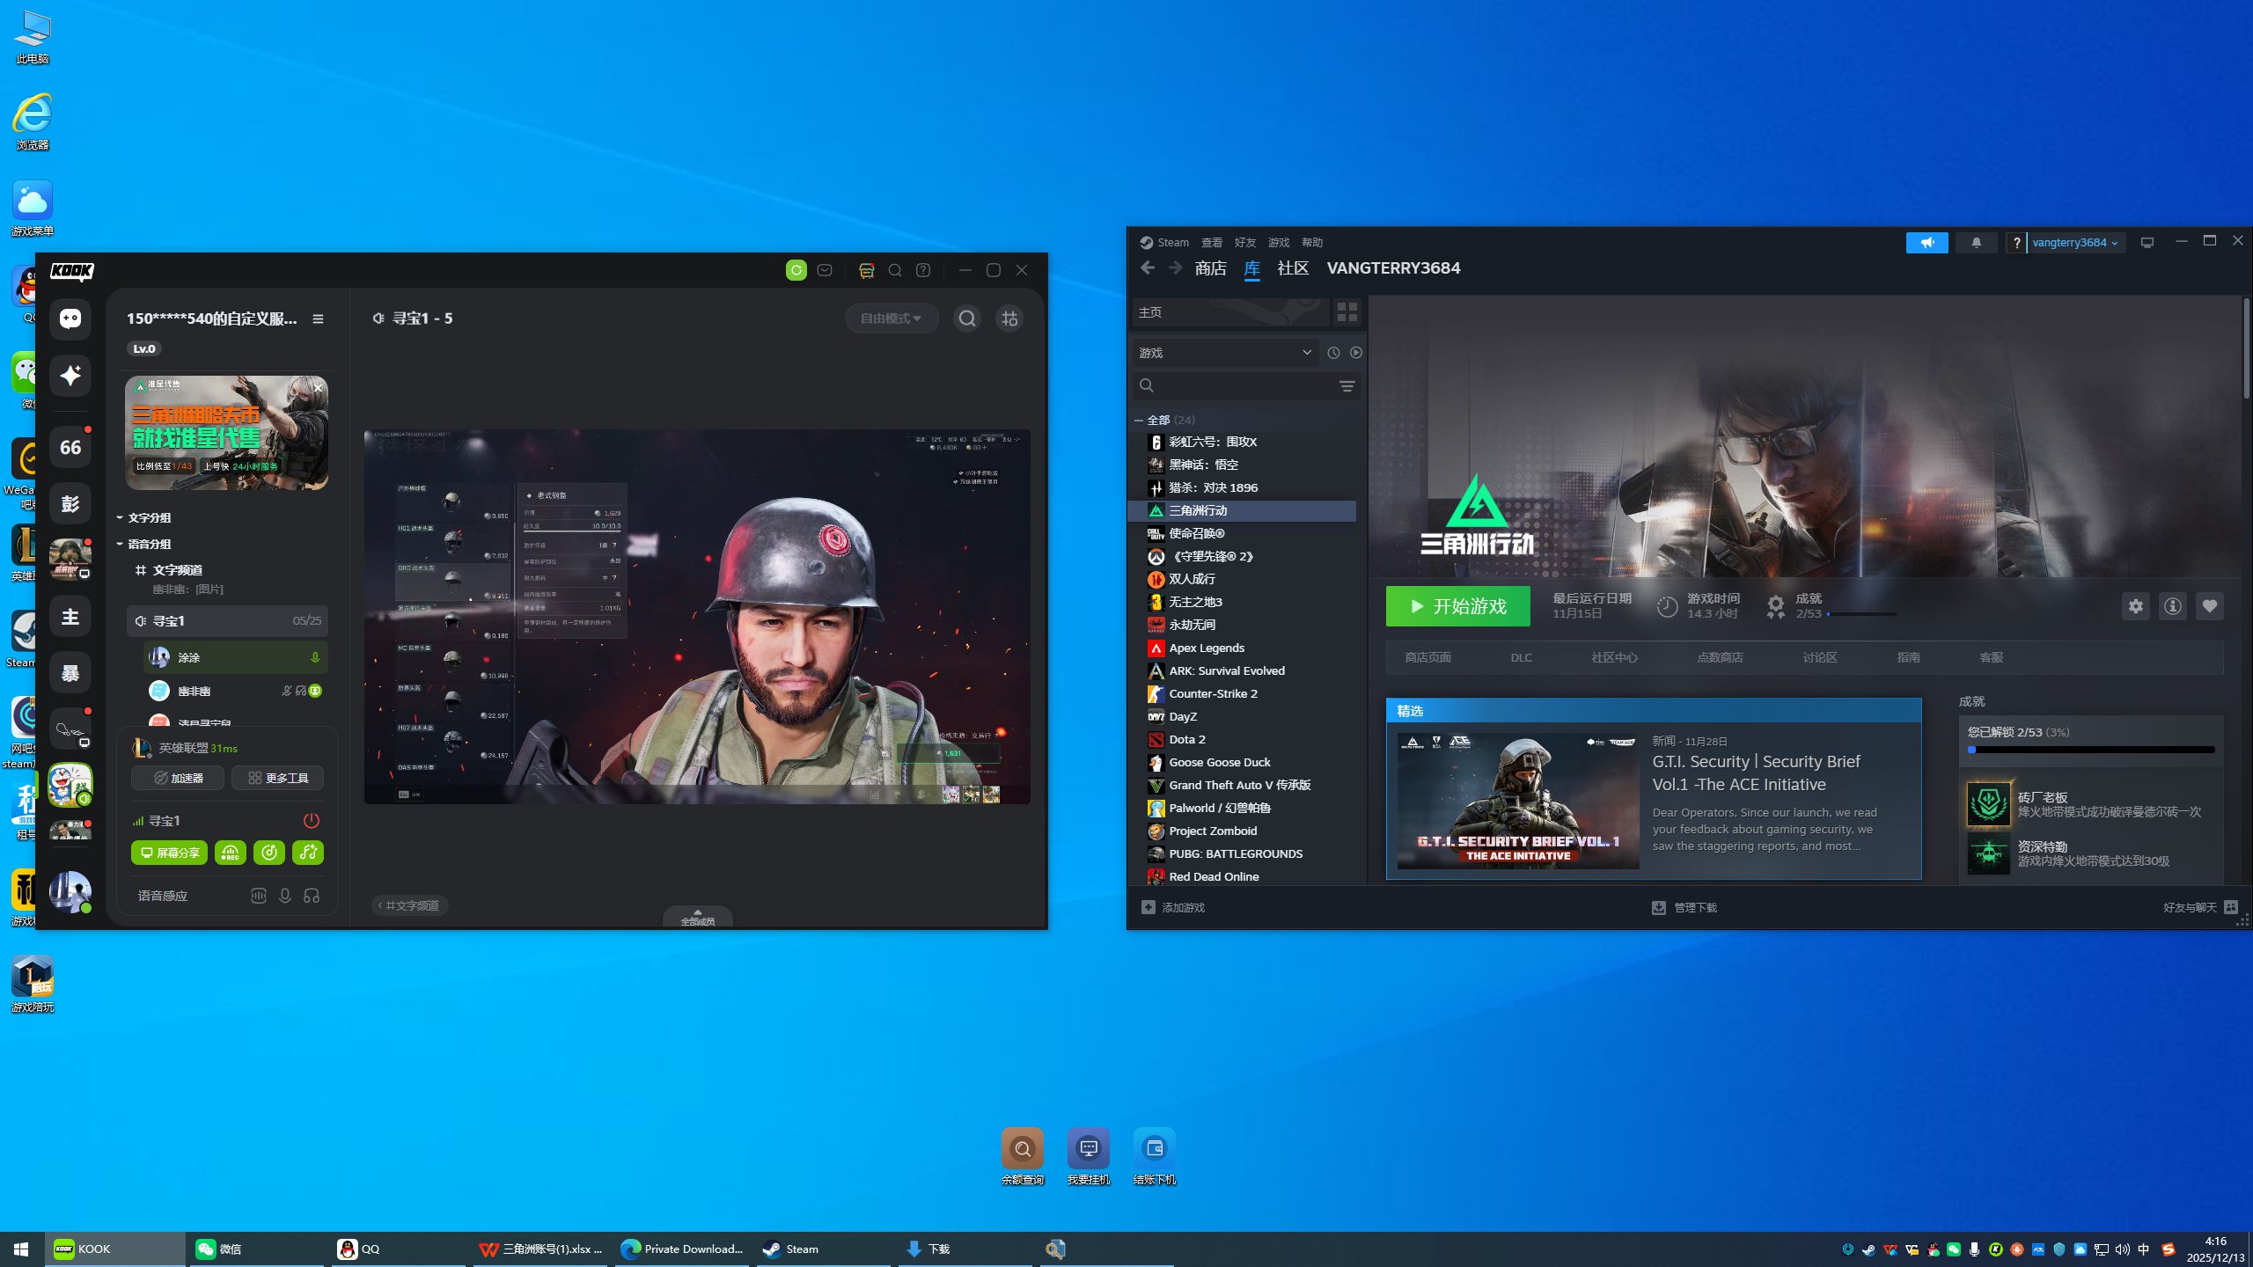Click green 开始游戏 play button
The width and height of the screenshot is (2253, 1267).
pyautogui.click(x=1457, y=606)
